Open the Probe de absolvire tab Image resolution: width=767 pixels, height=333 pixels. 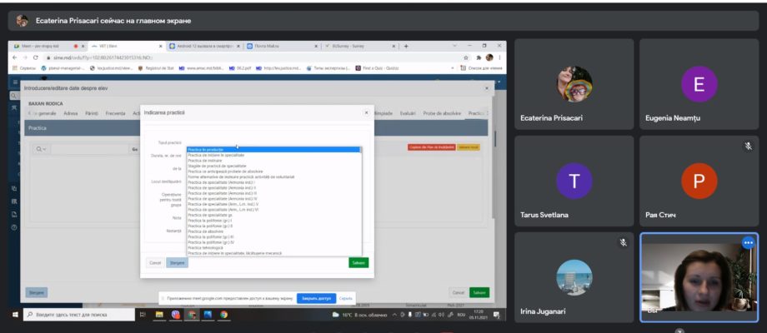click(x=442, y=113)
